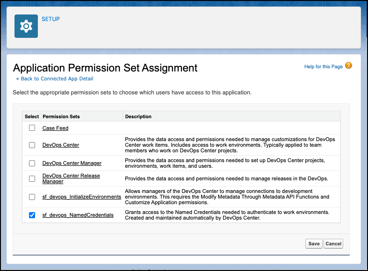
Task: Enable the DevOps Center permission set checkbox
Action: pyautogui.click(x=32, y=145)
